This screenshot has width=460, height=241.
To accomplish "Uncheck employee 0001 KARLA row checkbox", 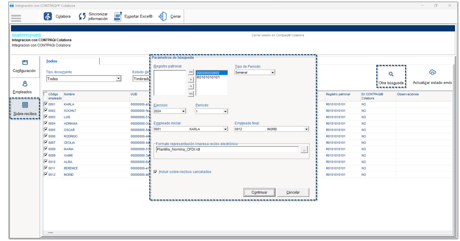I will click(x=46, y=104).
